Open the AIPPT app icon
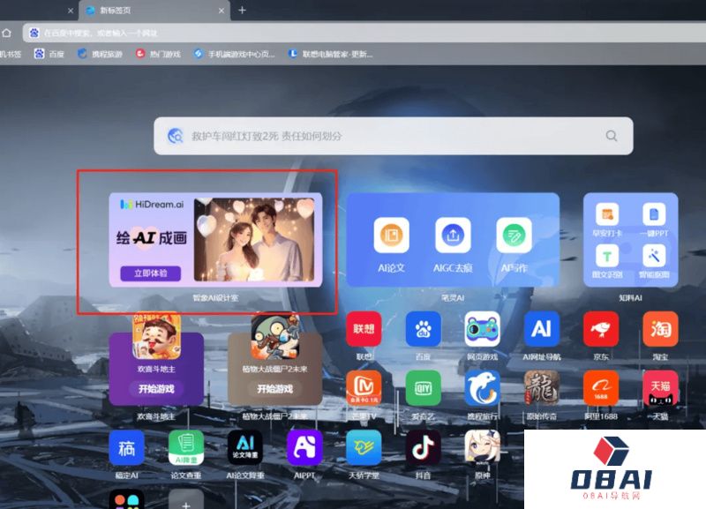 [304, 450]
